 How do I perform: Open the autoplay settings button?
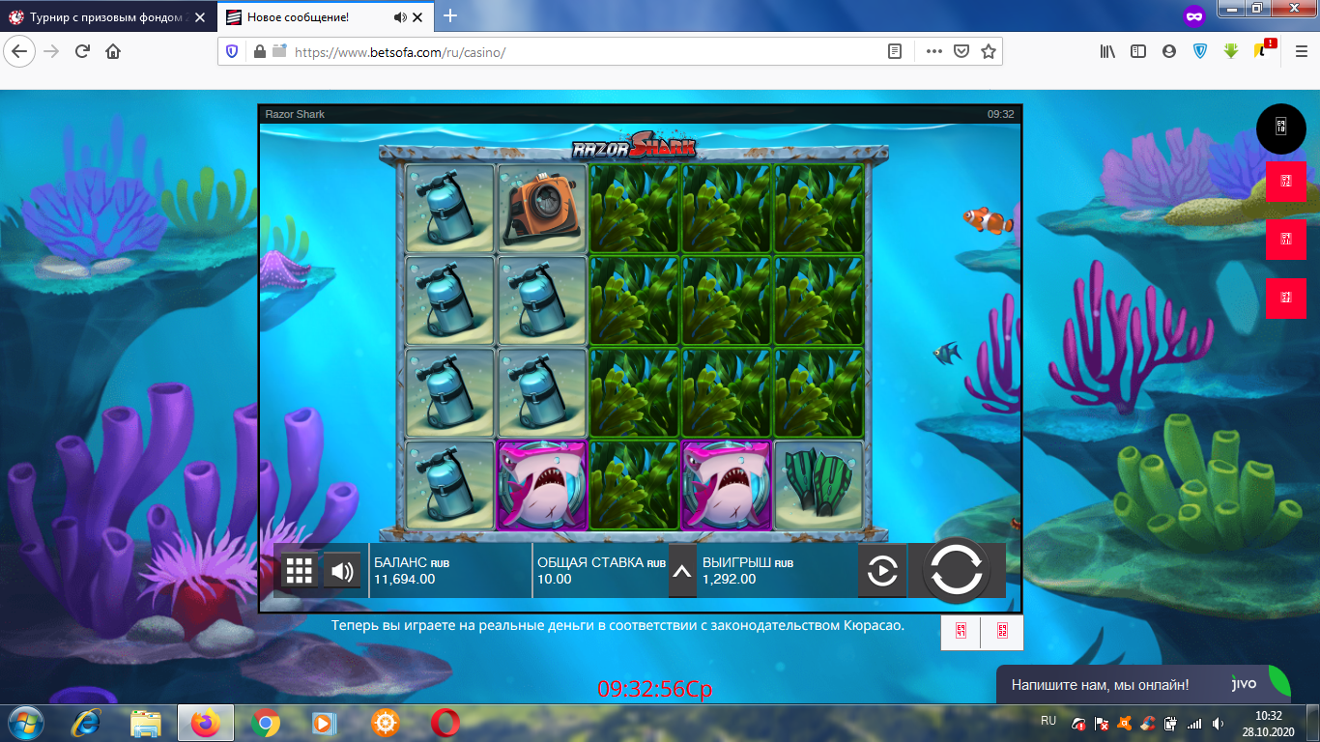882,571
